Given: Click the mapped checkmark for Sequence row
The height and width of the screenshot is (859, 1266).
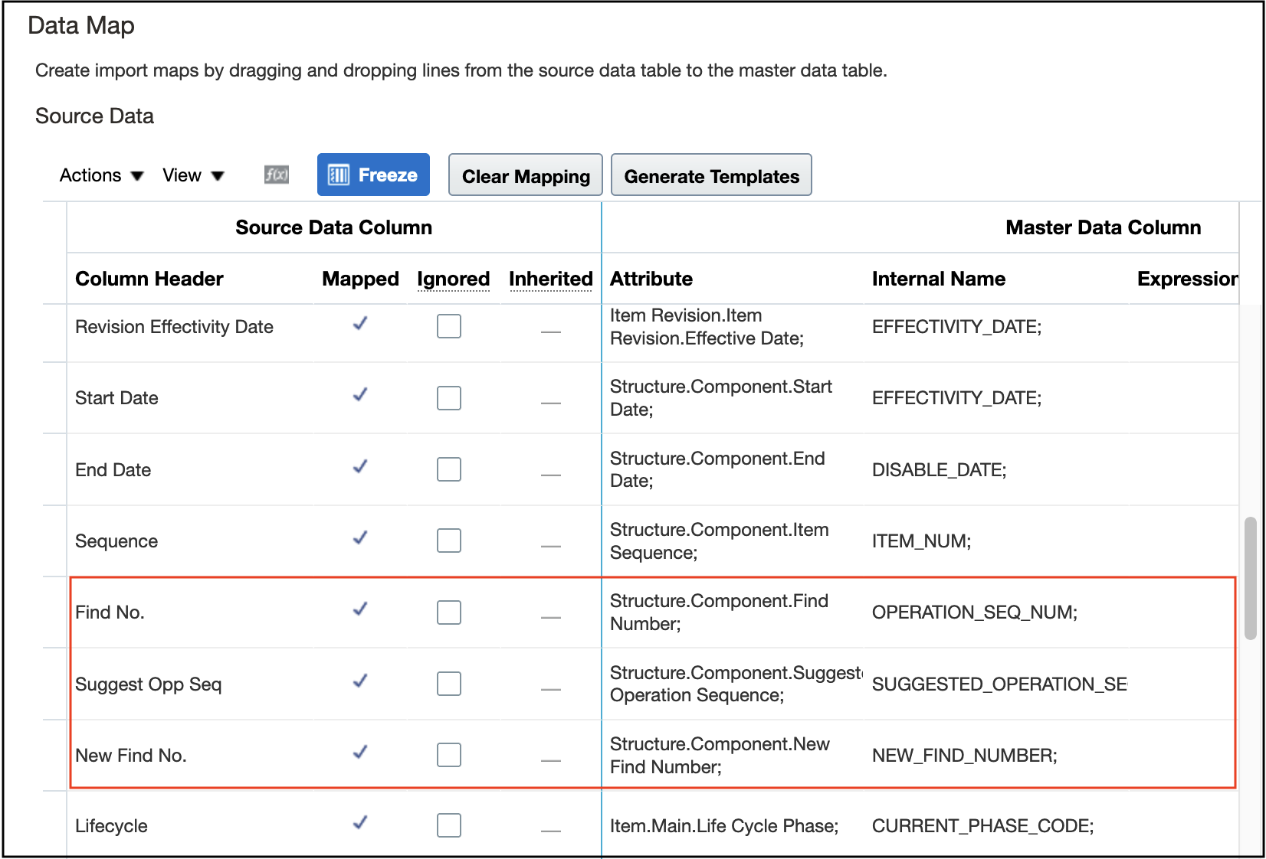Looking at the screenshot, I should [360, 539].
